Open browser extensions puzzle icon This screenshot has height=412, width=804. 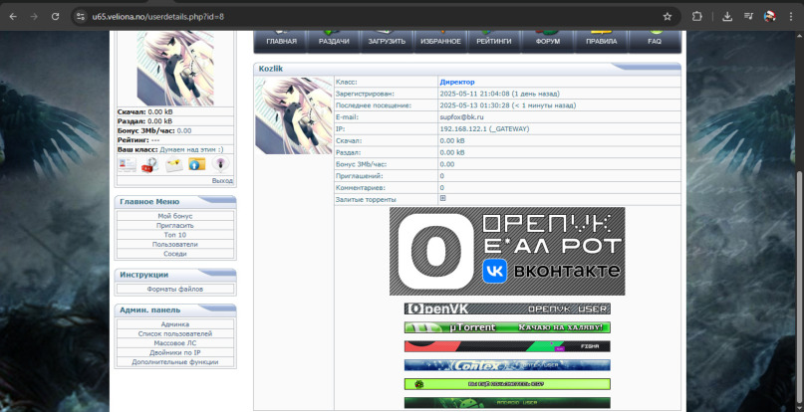pos(696,17)
